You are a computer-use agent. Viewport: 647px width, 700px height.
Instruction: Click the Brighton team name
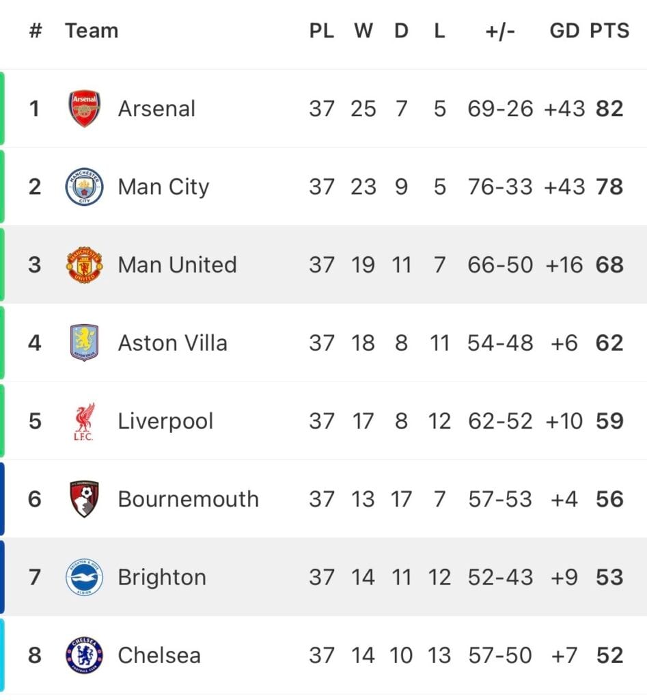(x=162, y=577)
